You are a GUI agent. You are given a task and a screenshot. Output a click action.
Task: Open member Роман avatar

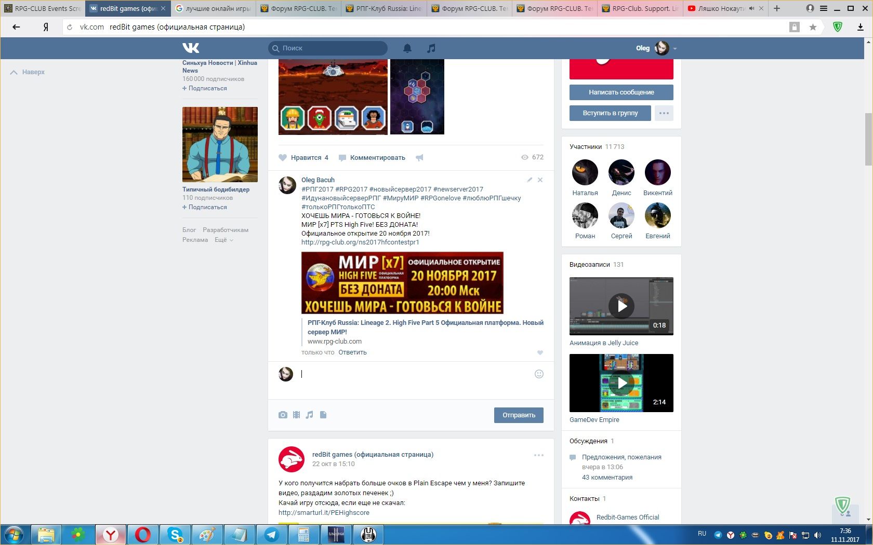(x=585, y=215)
